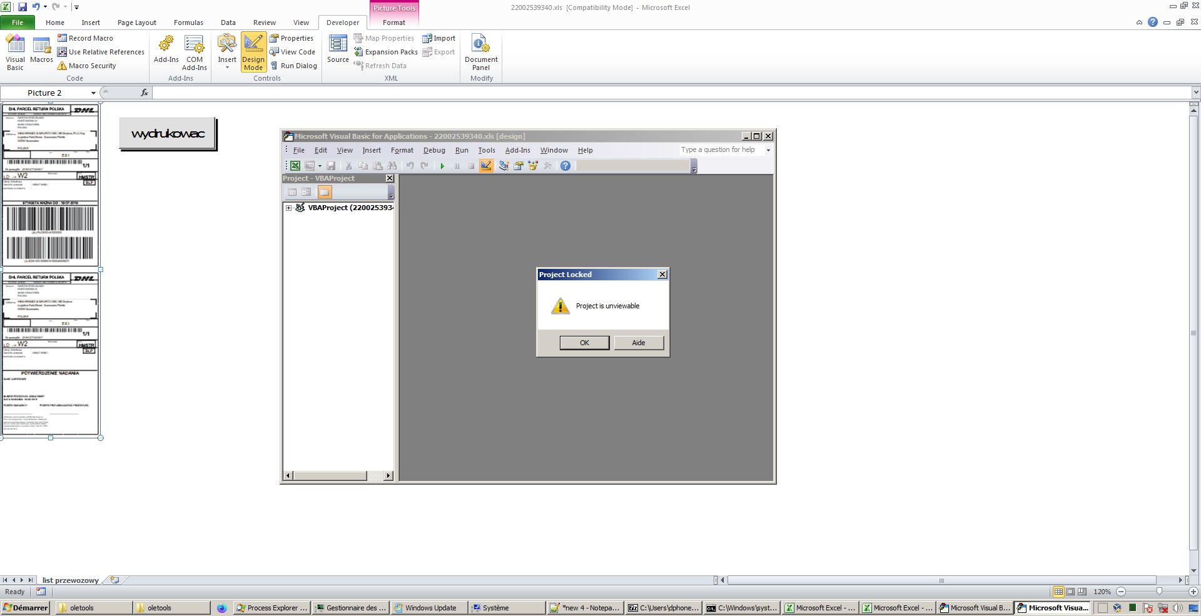Open Insert UserForm dropdown arrow in VBA toolbar

(320, 166)
